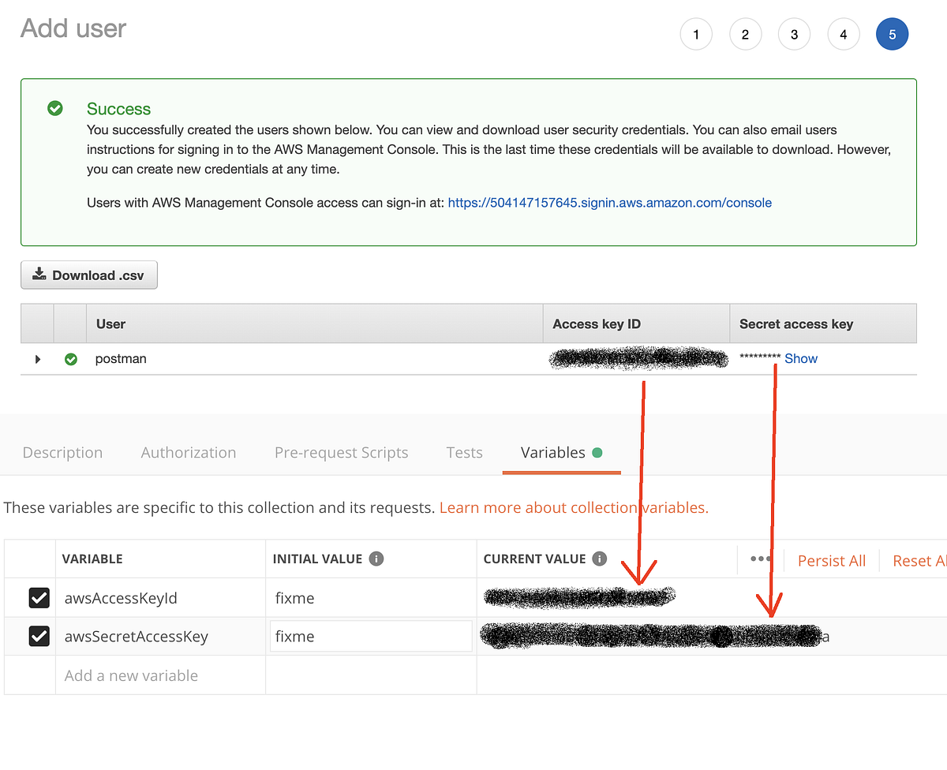
Task: Click Show to reveal the secret access key
Action: click(801, 358)
